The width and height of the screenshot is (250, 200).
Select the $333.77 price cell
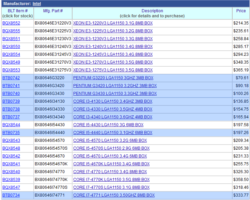241,195
